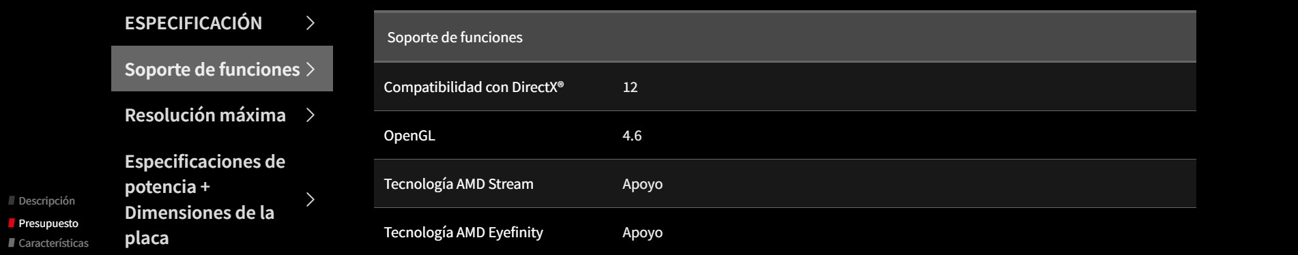This screenshot has width=1298, height=255.
Task: Select the Tecnología AMD Eyefinity row
Action: (785, 232)
